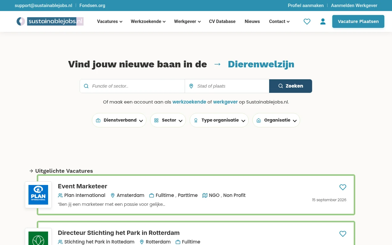The image size is (392, 245).
Task: Click Rotterdam location in Directeur card
Action: (x=158, y=242)
